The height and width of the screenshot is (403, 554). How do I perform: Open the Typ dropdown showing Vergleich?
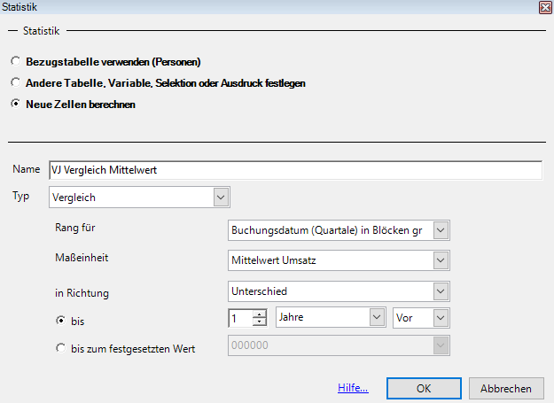click(x=139, y=197)
